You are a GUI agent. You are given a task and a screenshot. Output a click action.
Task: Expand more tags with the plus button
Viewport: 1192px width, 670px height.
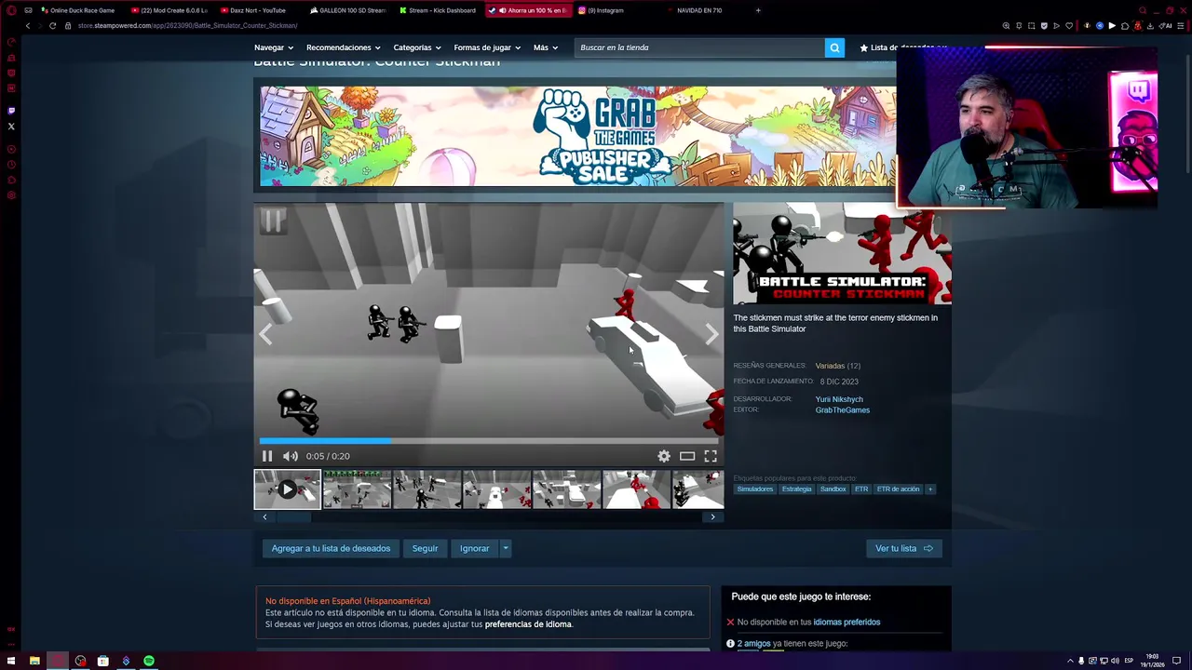929,489
